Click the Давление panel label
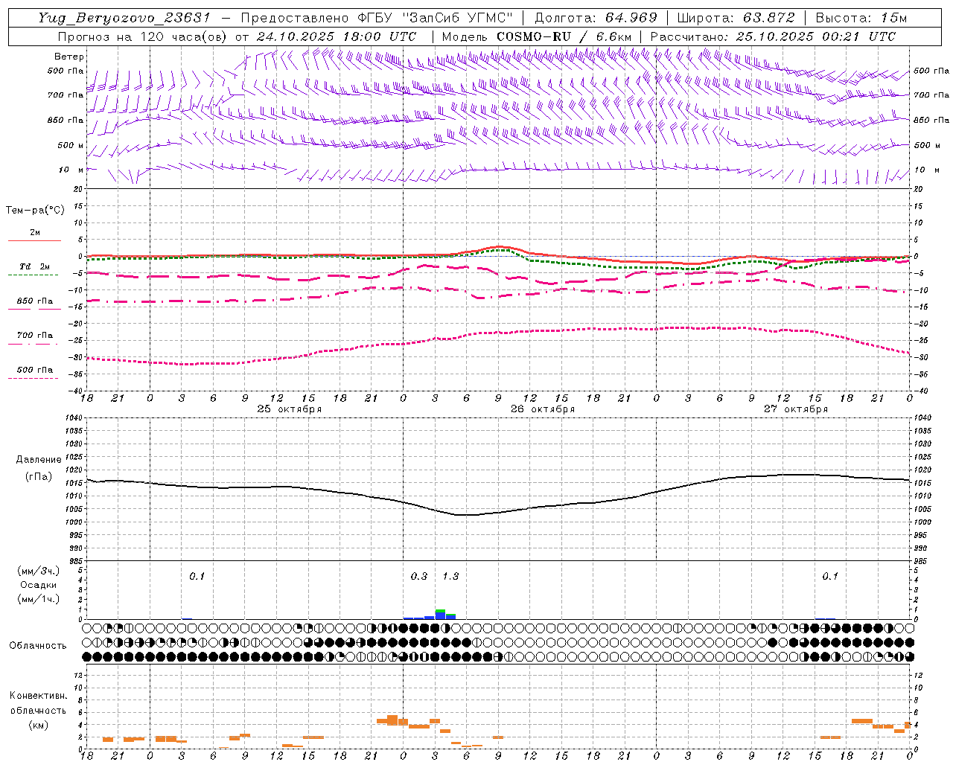Screen dimensions: 953x762 click(x=39, y=460)
